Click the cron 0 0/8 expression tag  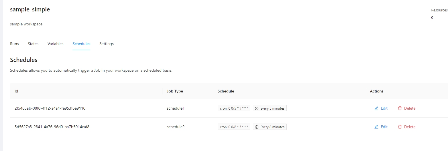pyautogui.click(x=234, y=127)
